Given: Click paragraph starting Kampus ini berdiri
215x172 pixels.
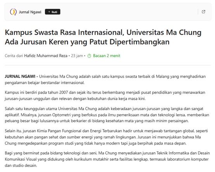Looking at the screenshot, I should pos(105,96).
